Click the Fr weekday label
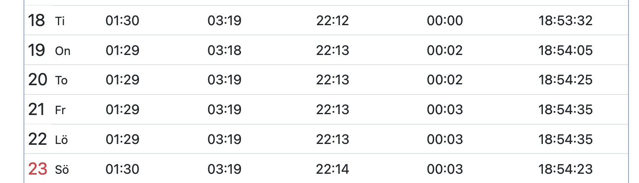639x183 pixels. (x=60, y=110)
